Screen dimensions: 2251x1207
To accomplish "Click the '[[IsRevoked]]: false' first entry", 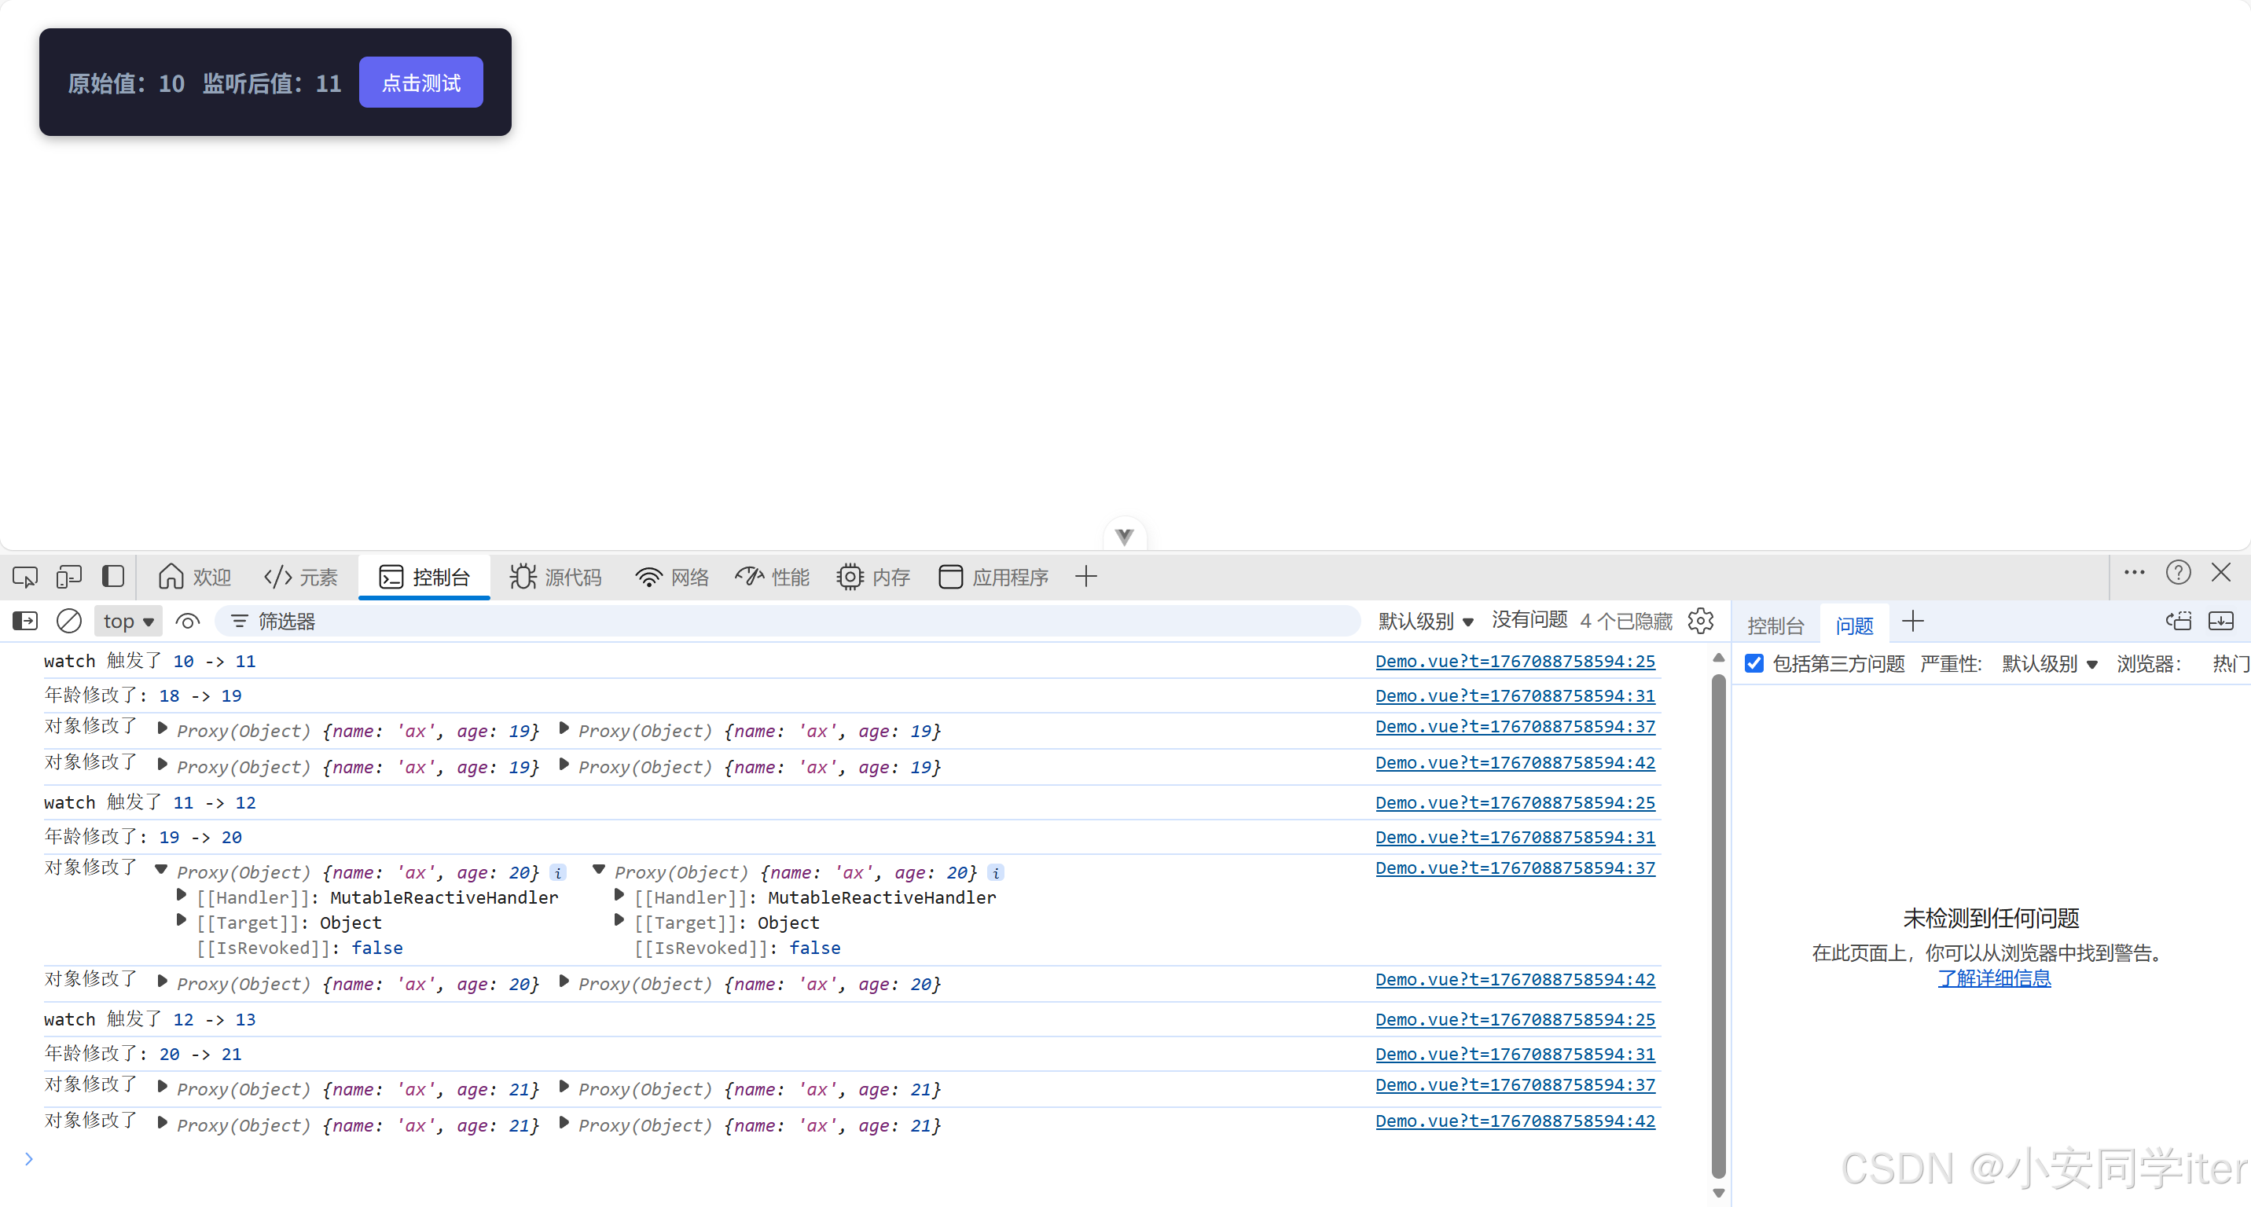I will coord(299,948).
